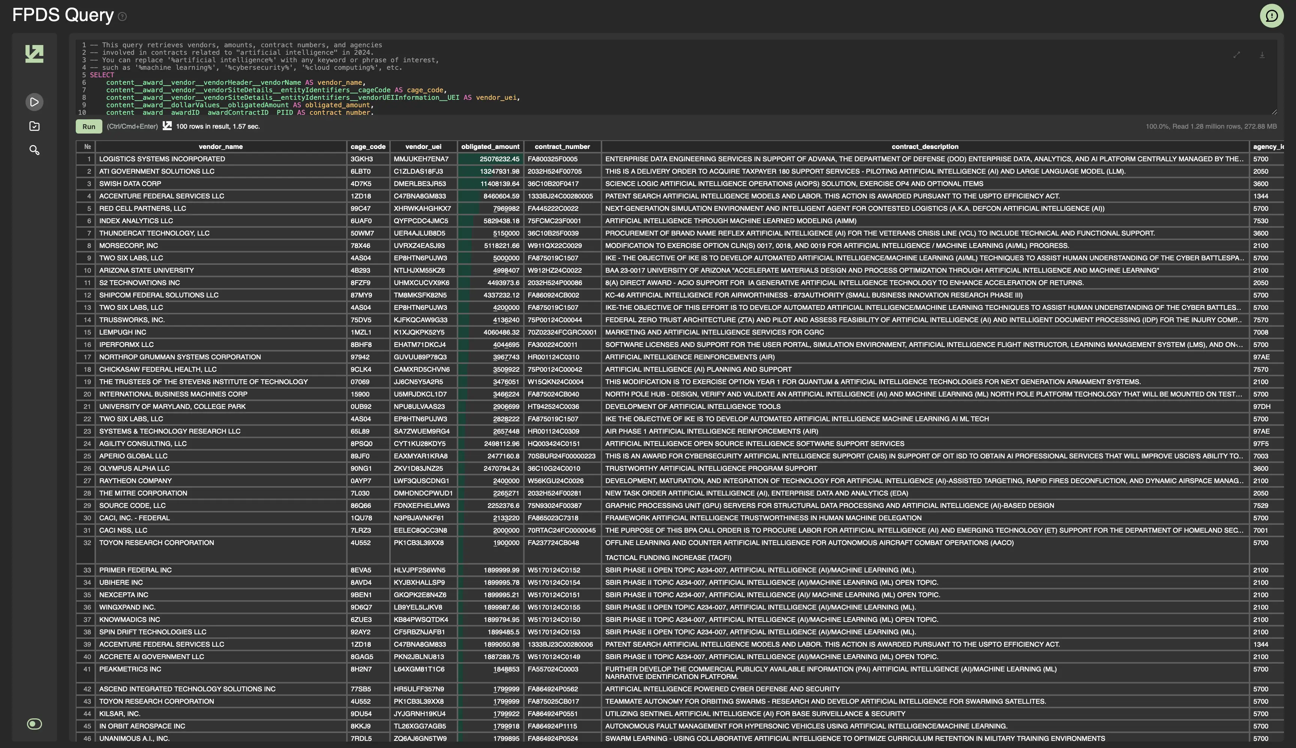This screenshot has width=1296, height=748.
Task: Open the feedback chat icon top right
Action: coord(1271,15)
